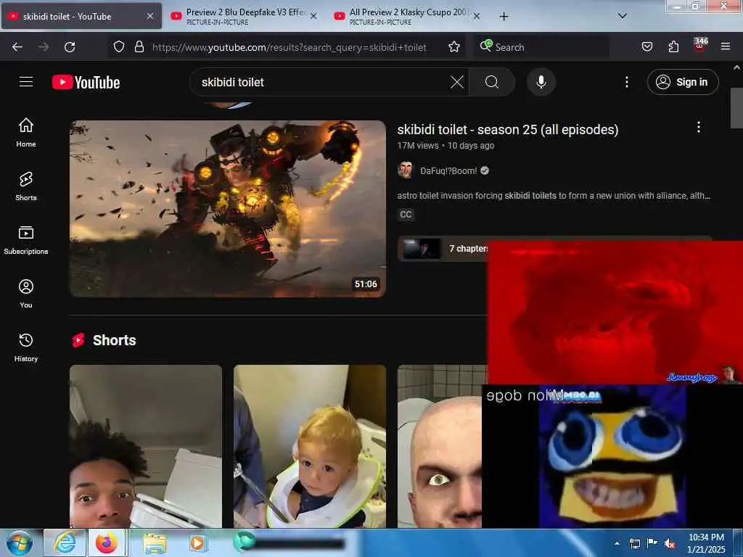Click the red picture-in-picture video window

click(x=615, y=313)
